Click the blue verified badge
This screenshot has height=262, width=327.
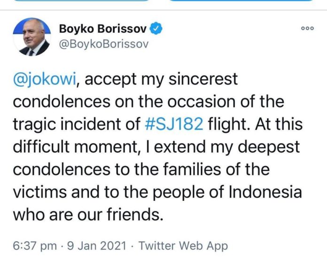point(156,28)
